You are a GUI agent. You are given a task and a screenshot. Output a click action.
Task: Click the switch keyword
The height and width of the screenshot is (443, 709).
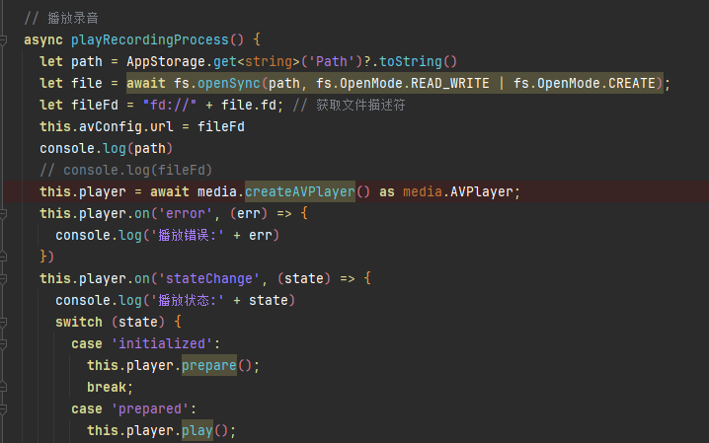coord(78,322)
